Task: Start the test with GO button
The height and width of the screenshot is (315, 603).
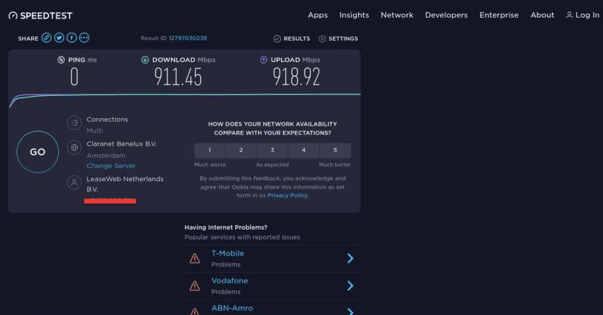Action: pos(38,152)
